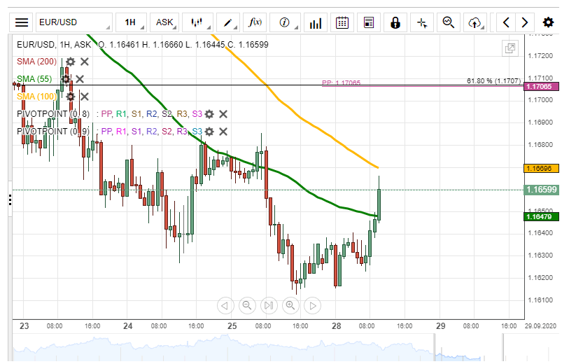Click the 1.16599 current price tag

(x=541, y=190)
